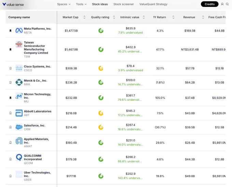Open Merck quality rating badge
Screen dimensions: 232x187
click(101, 82)
